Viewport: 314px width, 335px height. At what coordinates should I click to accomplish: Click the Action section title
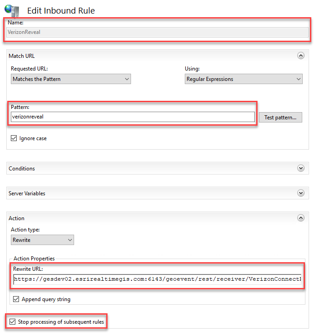point(17,218)
